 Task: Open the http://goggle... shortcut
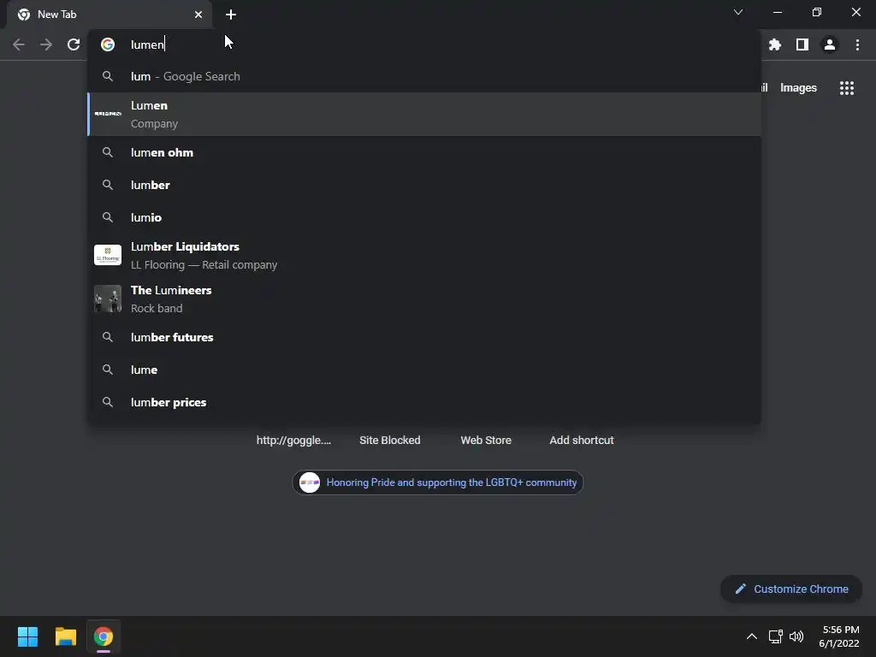click(x=293, y=441)
